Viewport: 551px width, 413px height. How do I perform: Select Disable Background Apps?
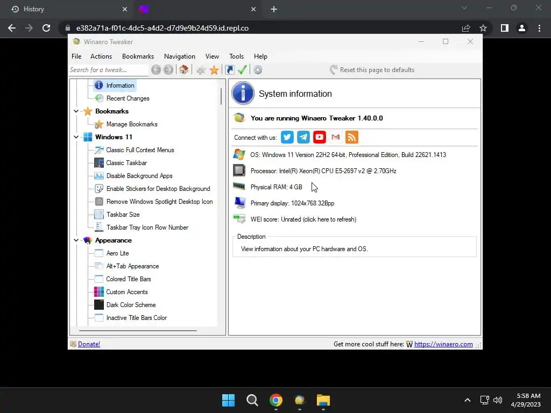pos(139,176)
